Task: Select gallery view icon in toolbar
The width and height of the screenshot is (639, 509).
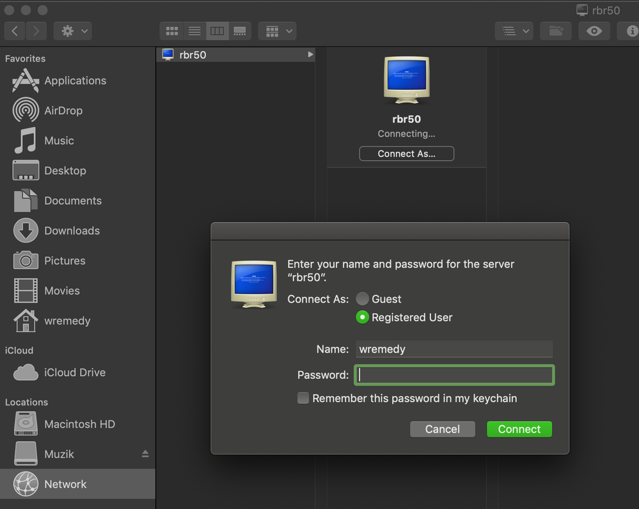Action: pyautogui.click(x=240, y=31)
